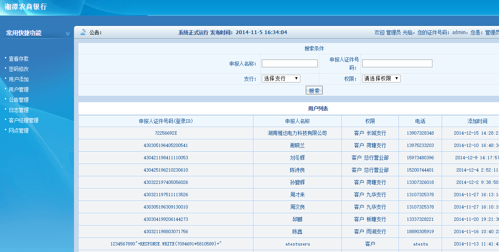Click name 谢晓兰
Screen dimensions: 499x252
coord(298,146)
